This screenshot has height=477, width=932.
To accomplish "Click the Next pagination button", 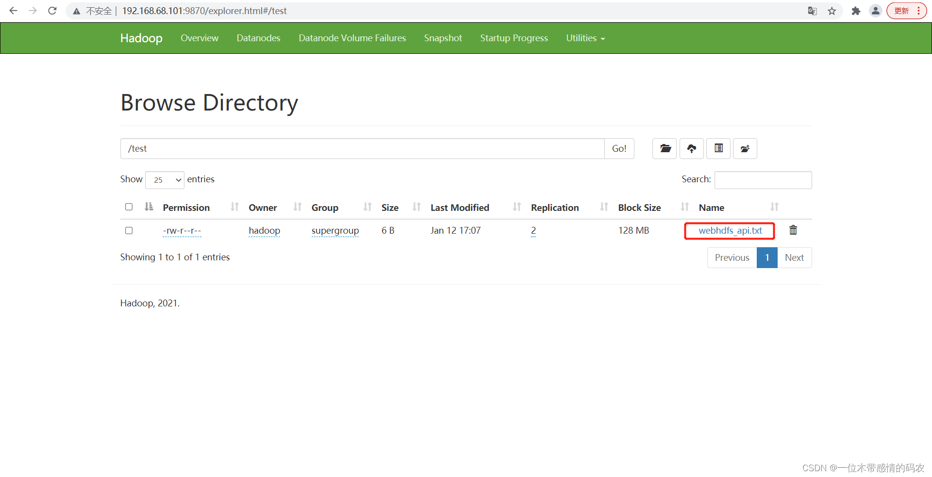I will coord(794,258).
